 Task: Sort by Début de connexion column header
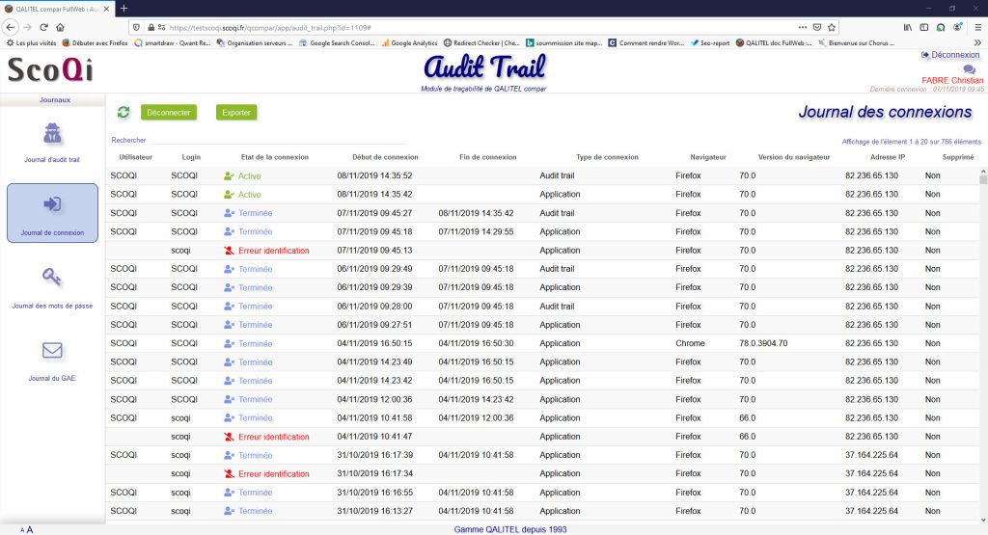(385, 157)
